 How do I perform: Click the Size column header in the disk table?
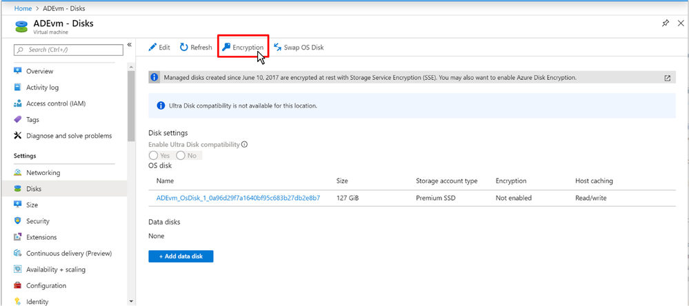[342, 181]
